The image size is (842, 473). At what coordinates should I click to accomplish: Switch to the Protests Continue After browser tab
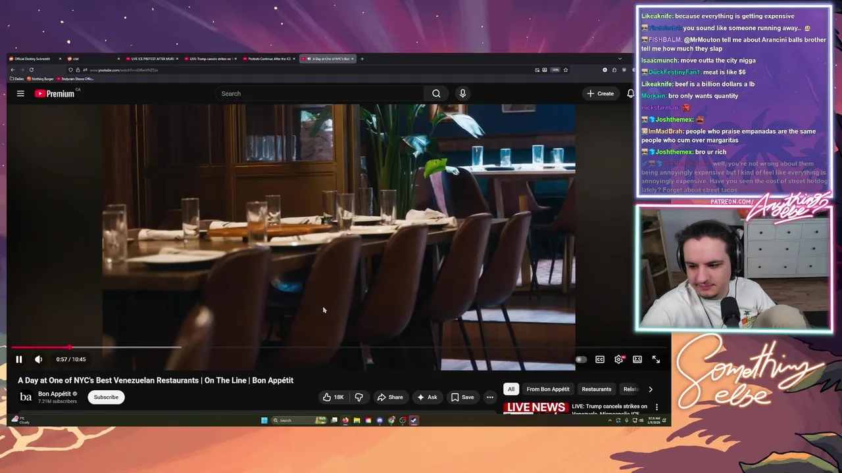point(269,58)
